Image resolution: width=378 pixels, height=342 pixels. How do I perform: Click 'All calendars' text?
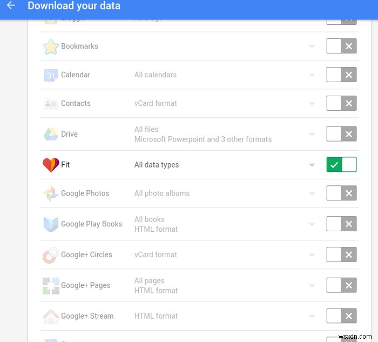[x=156, y=75]
